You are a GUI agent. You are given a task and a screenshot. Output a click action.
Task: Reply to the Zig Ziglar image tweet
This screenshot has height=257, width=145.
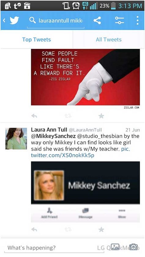[34, 116]
